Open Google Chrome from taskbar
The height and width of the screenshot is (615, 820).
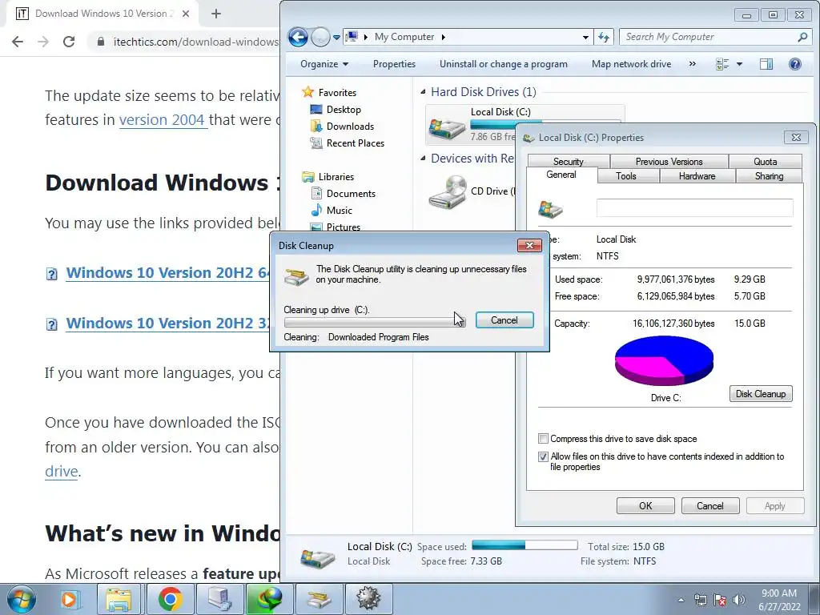170,599
